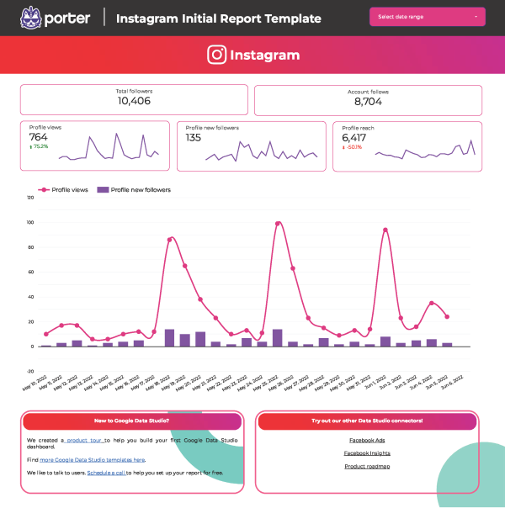Click the May 25 peak data point

coord(278,224)
